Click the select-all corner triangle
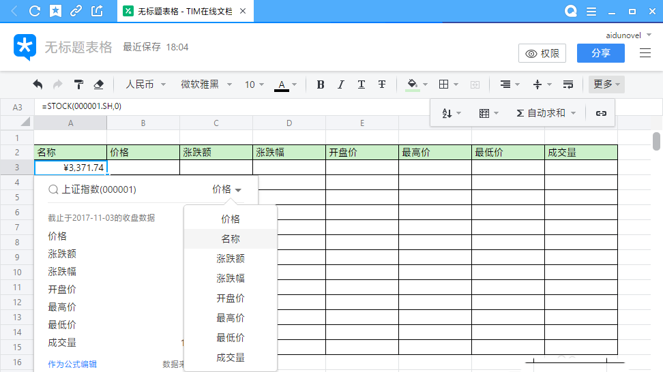663x372 pixels. tap(25, 122)
